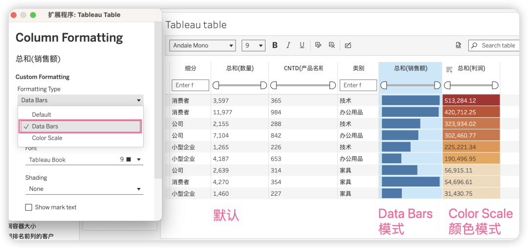528x249 pixels.
Task: Click the edit note icon in toolbar
Action: pyautogui.click(x=348, y=45)
